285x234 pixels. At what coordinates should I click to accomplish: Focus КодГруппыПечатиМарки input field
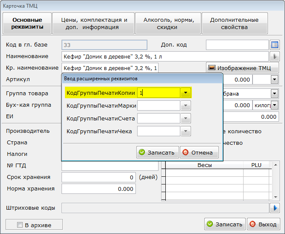pyautogui.click(x=159, y=105)
